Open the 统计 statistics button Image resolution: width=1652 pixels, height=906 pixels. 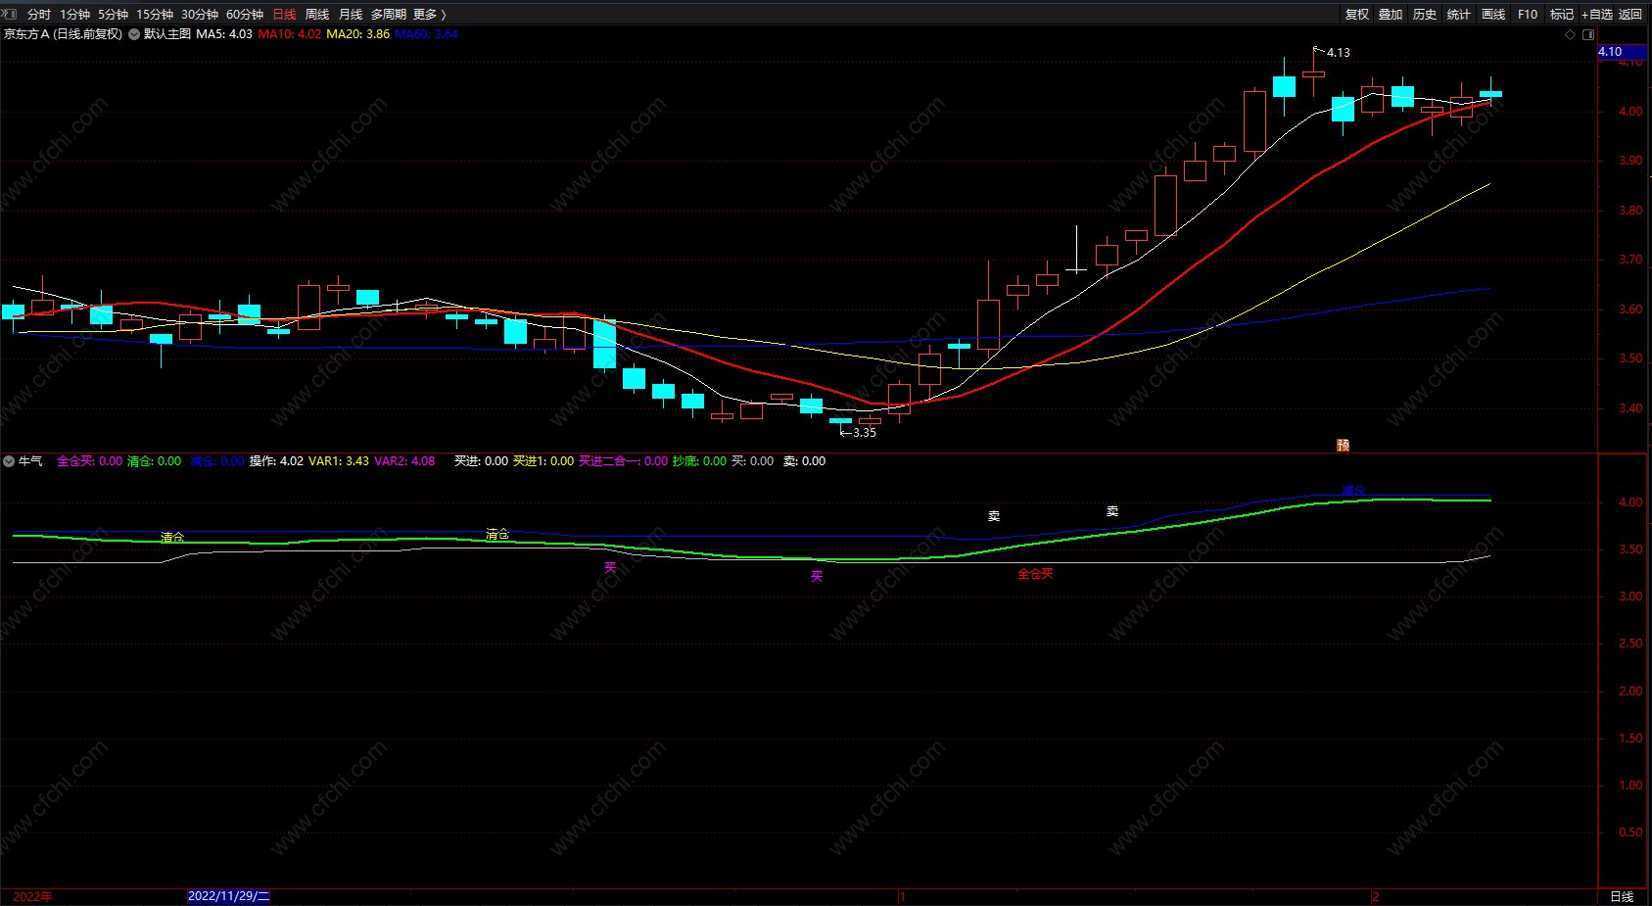[x=1459, y=15]
